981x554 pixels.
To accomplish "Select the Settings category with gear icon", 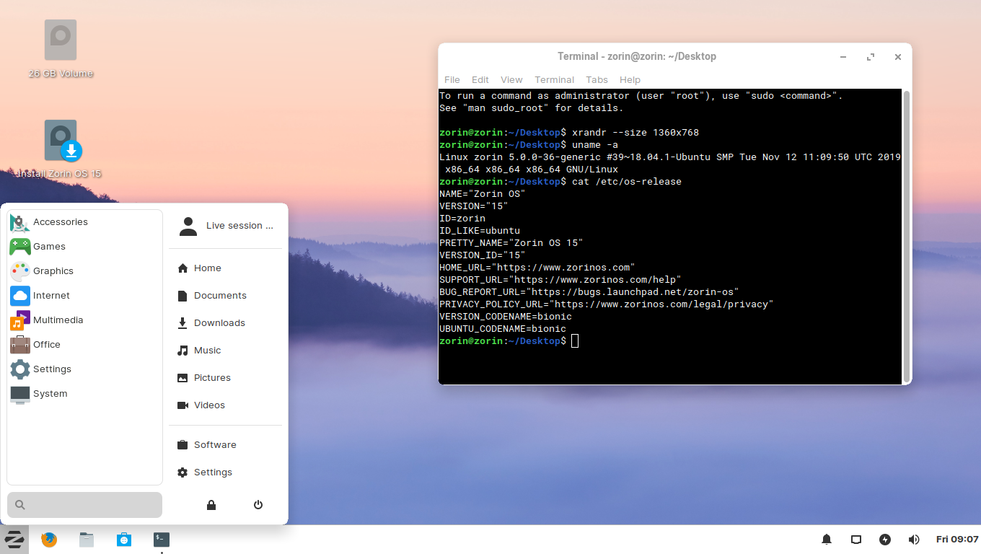I will (84, 369).
